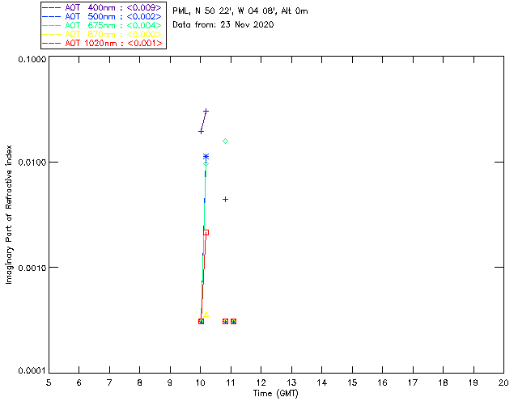518x414 pixels.
Task: Select the PML location header text
Action: pos(240,11)
